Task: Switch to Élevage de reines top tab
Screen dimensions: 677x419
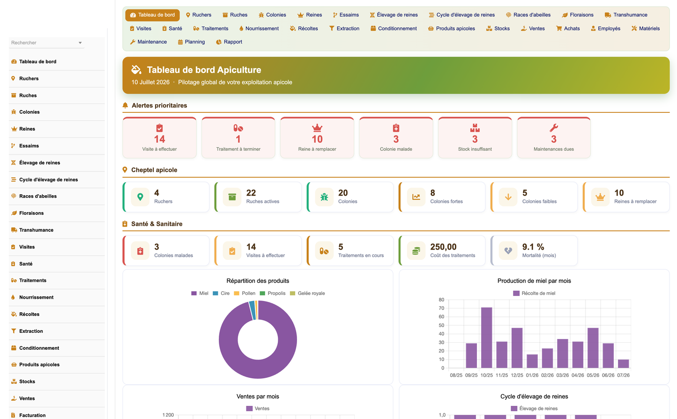Action: pyautogui.click(x=394, y=15)
